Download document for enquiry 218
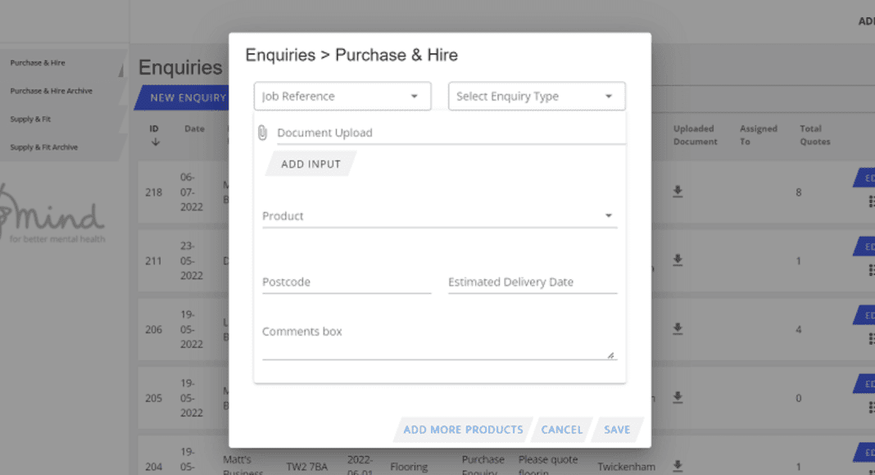 click(678, 192)
